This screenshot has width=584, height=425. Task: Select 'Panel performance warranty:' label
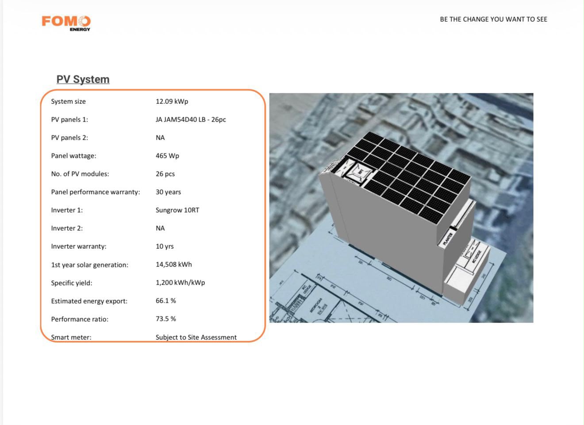(96, 192)
